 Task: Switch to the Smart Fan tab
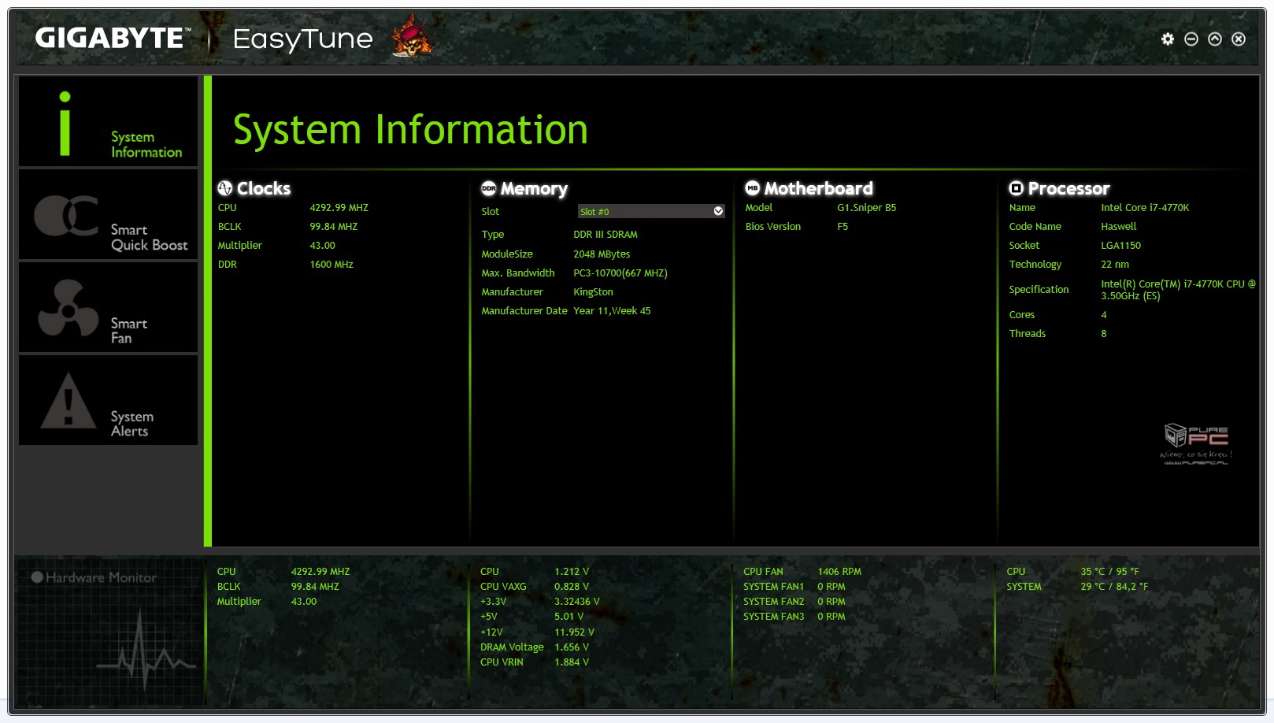click(129, 330)
